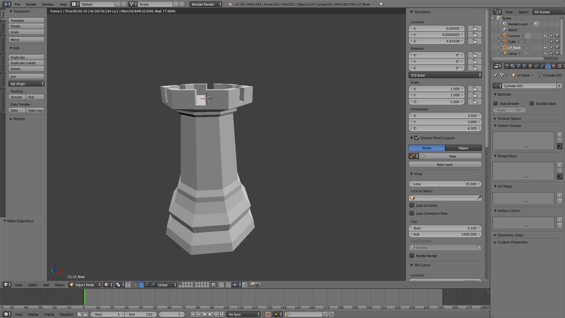Jump to the last frame in timeline
Image resolution: width=565 pixels, height=318 pixels.
(222, 314)
